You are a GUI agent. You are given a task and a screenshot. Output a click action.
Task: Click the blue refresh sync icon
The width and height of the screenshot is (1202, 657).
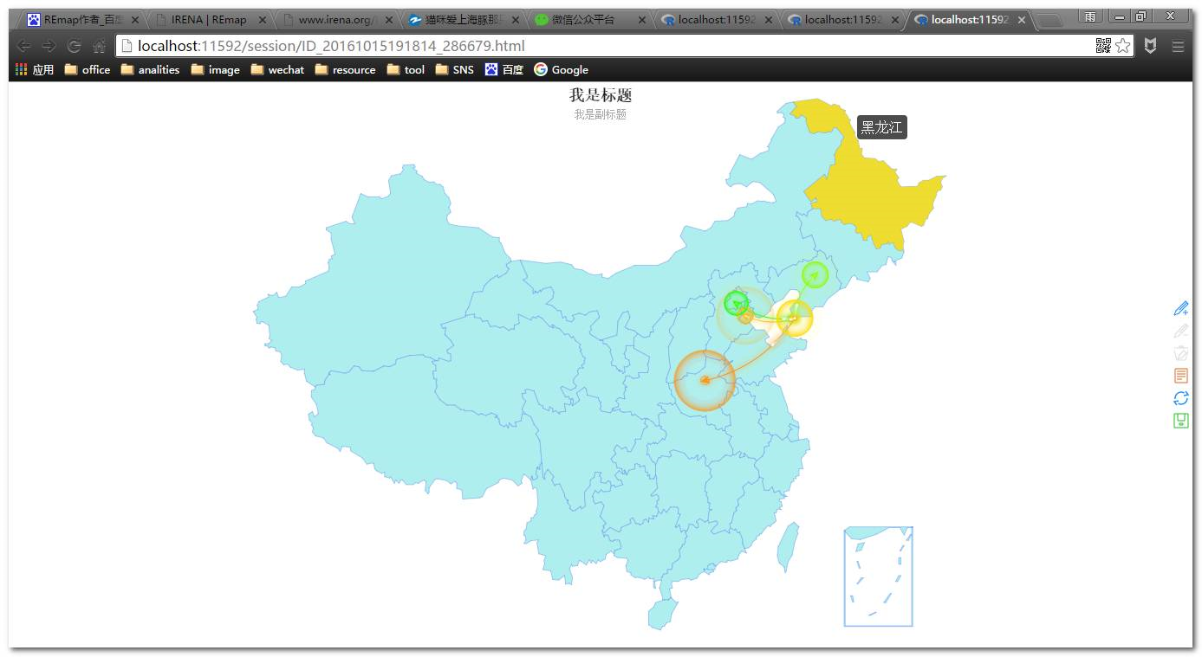[1181, 398]
